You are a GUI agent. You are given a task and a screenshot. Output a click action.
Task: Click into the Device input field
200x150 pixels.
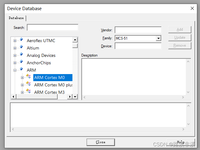coord(138,46)
